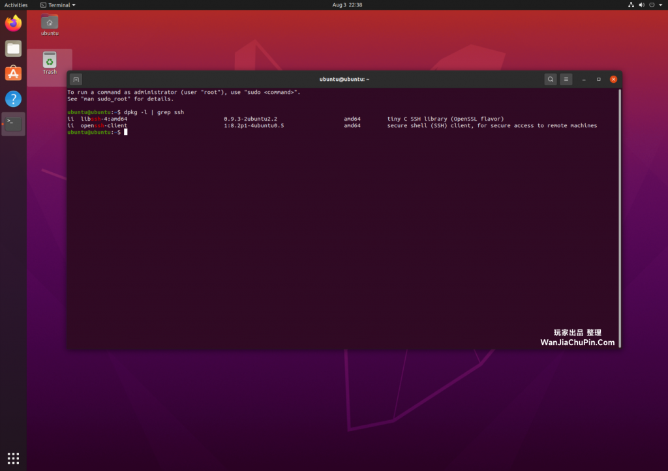The image size is (668, 471).
Task: Click version '0.9.3-2ubuntu2.2'
Action: pos(250,119)
